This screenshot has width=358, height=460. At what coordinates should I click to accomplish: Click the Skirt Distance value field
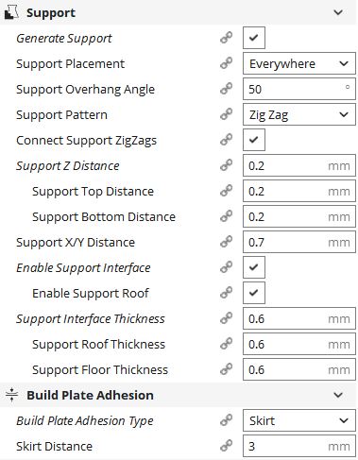(x=299, y=446)
